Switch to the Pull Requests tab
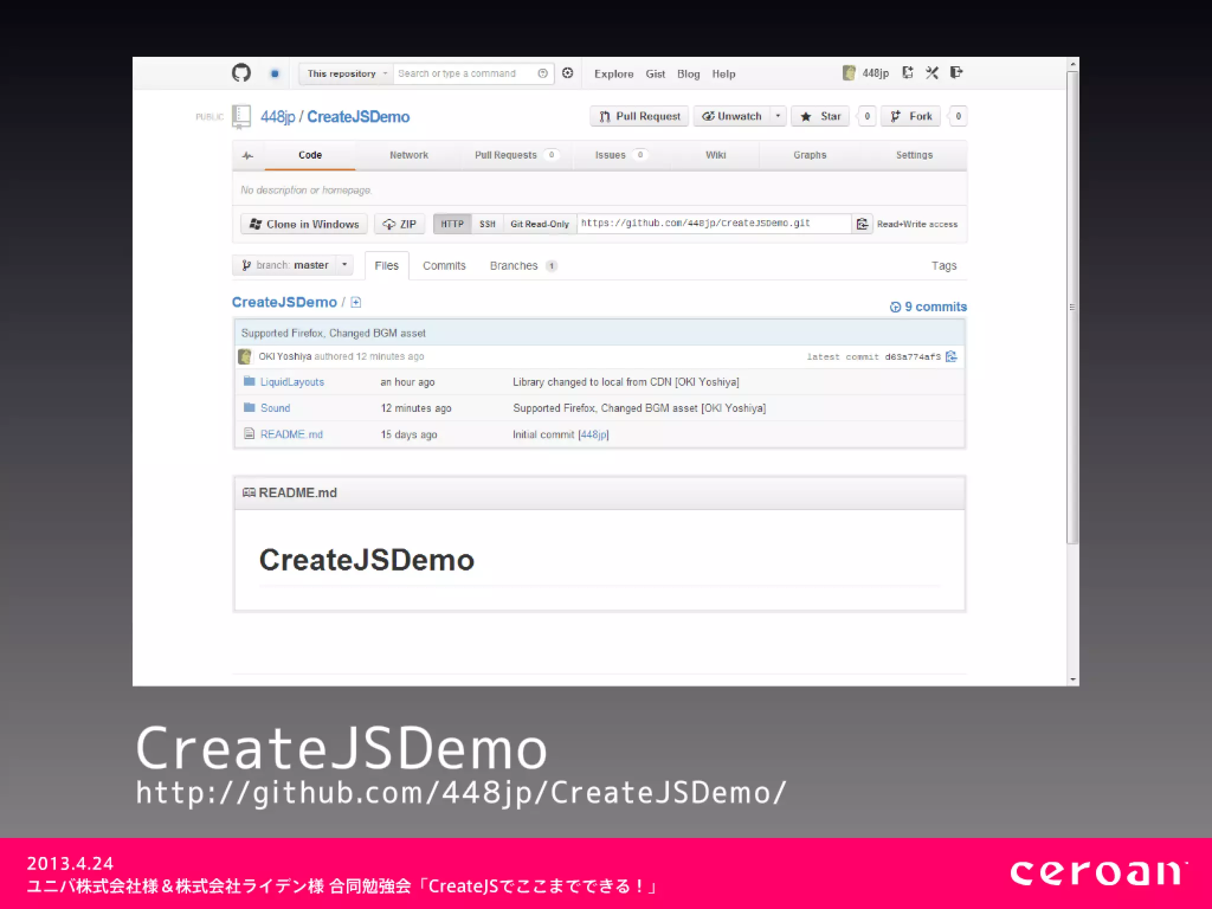 [x=516, y=155]
